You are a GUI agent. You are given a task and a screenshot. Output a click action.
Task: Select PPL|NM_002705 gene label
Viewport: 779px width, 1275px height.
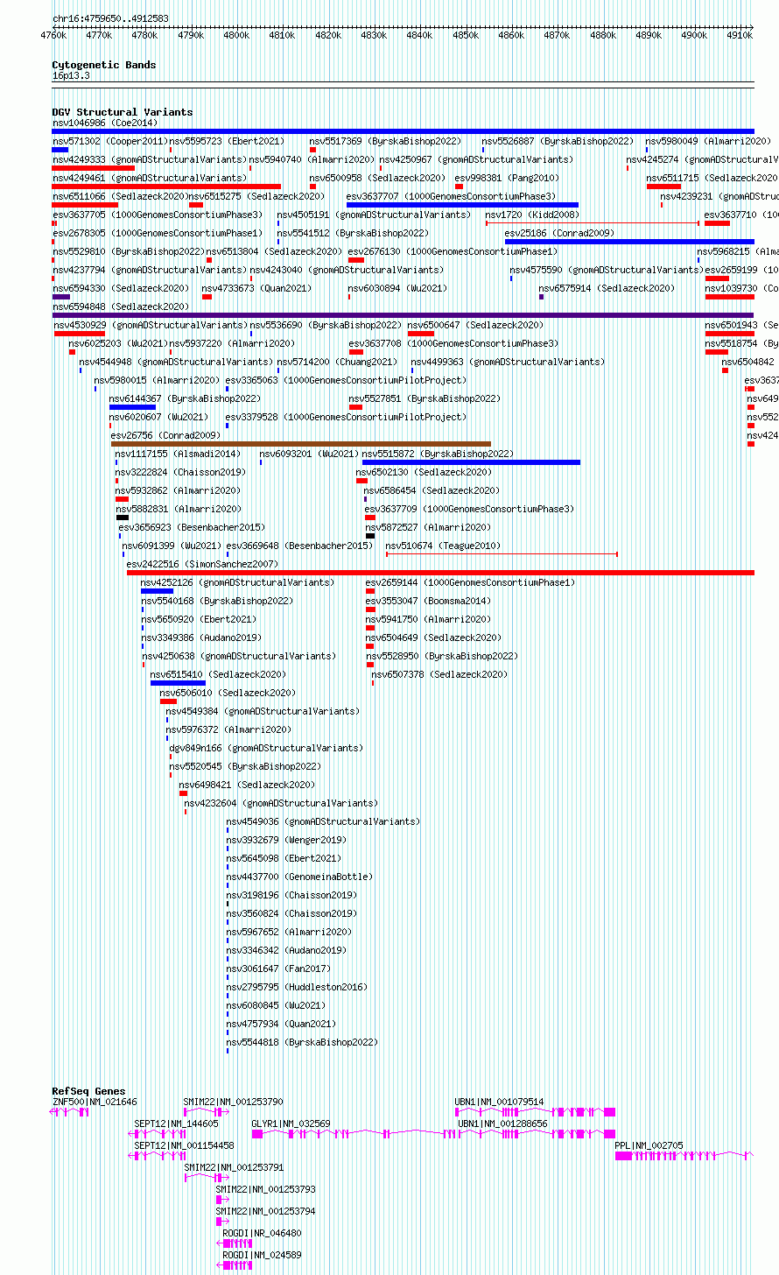649,1146
